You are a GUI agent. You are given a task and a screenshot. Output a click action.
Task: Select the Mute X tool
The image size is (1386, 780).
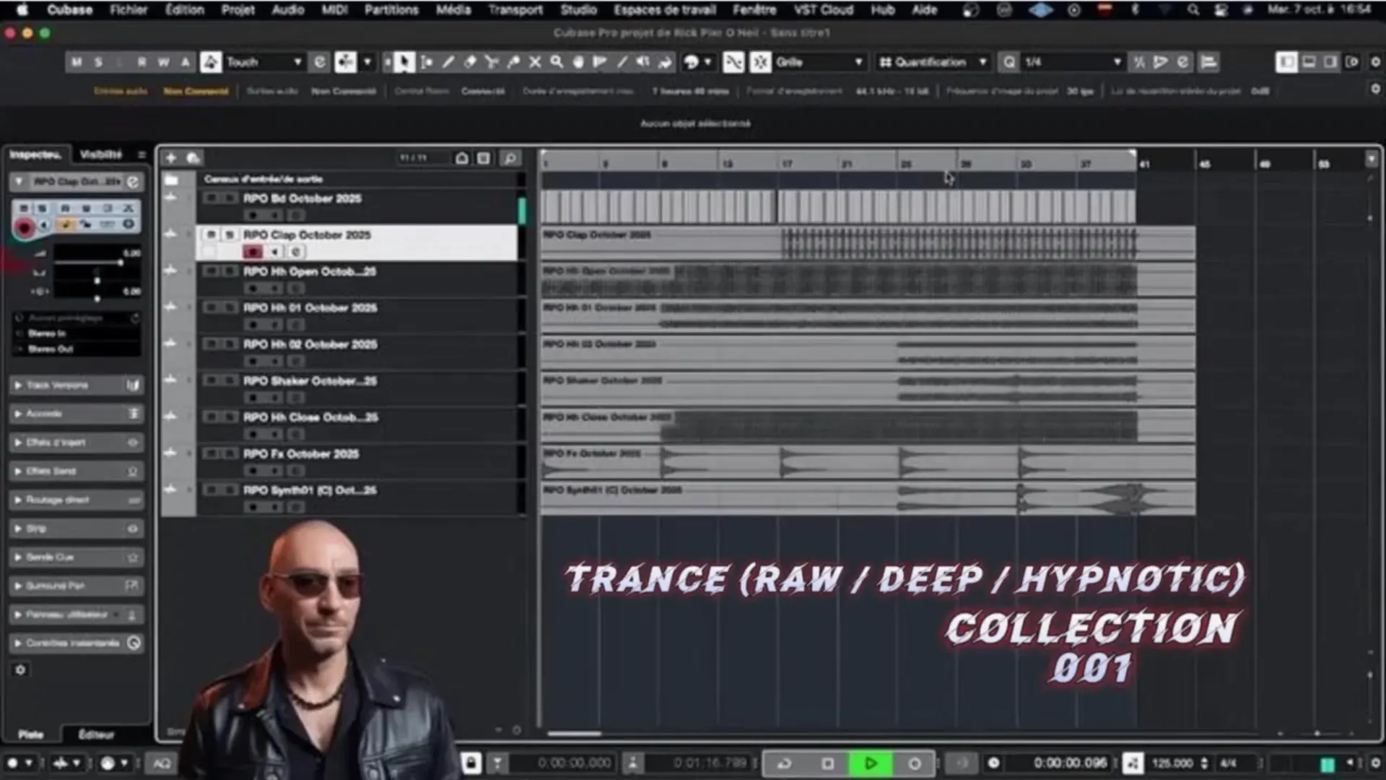pyautogui.click(x=535, y=63)
